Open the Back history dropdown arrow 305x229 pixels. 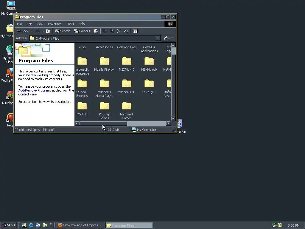32,31
